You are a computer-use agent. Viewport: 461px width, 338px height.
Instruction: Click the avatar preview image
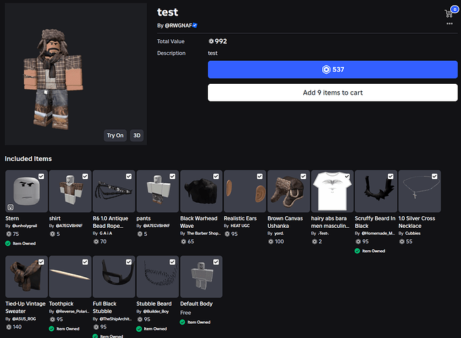pyautogui.click(x=76, y=74)
